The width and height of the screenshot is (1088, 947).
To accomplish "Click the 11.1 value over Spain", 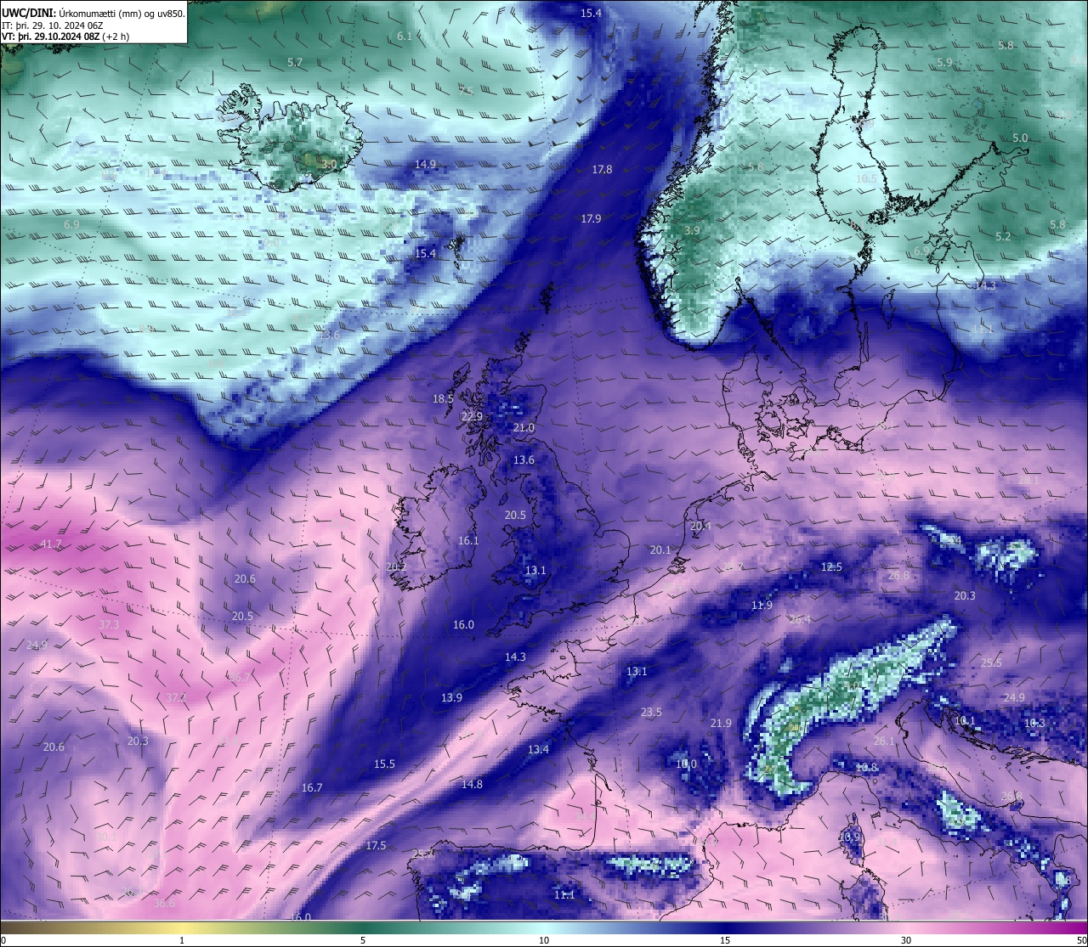I will coord(564,894).
